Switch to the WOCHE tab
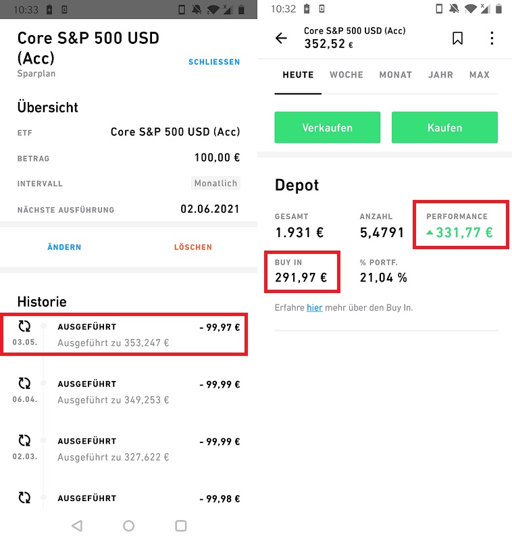The width and height of the screenshot is (512, 543). point(347,75)
